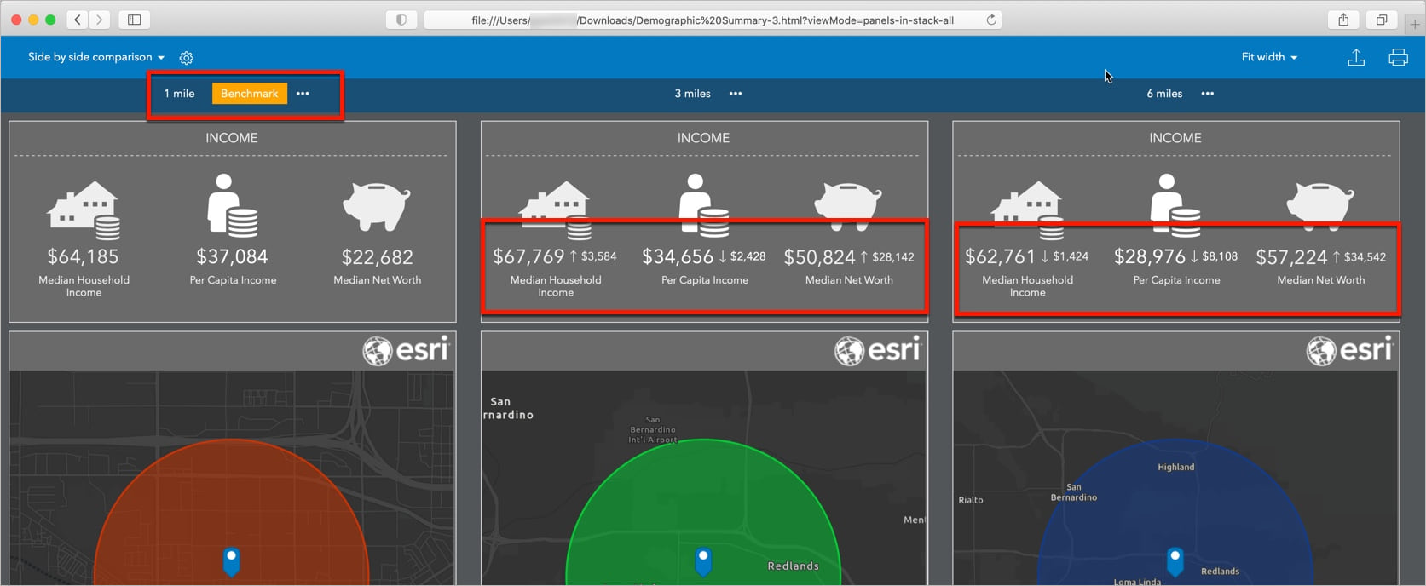Screen dimensions: 1426x586
Task: Click the $37,084 per capita income value
Action: point(232,256)
